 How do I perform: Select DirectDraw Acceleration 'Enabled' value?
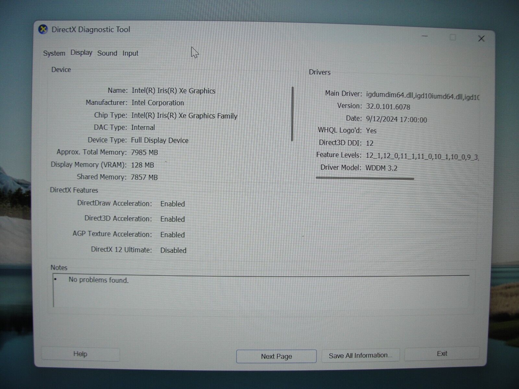173,204
